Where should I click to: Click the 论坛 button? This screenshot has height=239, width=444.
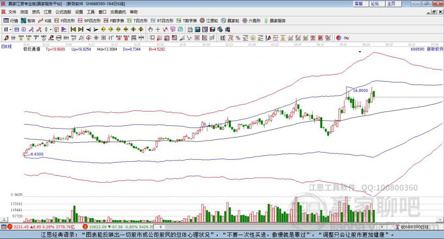tap(377, 3)
